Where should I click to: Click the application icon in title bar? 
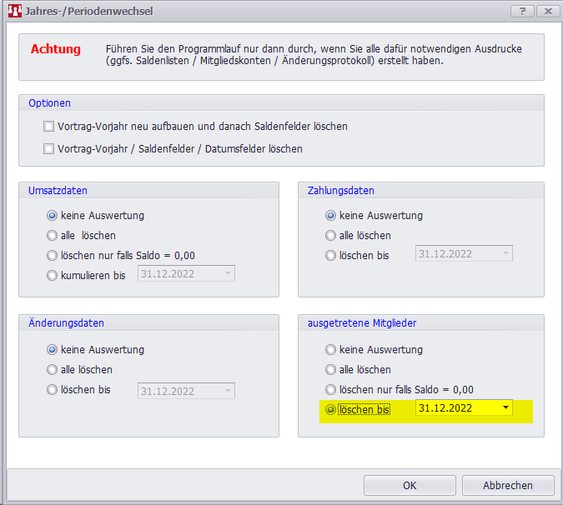click(x=13, y=12)
